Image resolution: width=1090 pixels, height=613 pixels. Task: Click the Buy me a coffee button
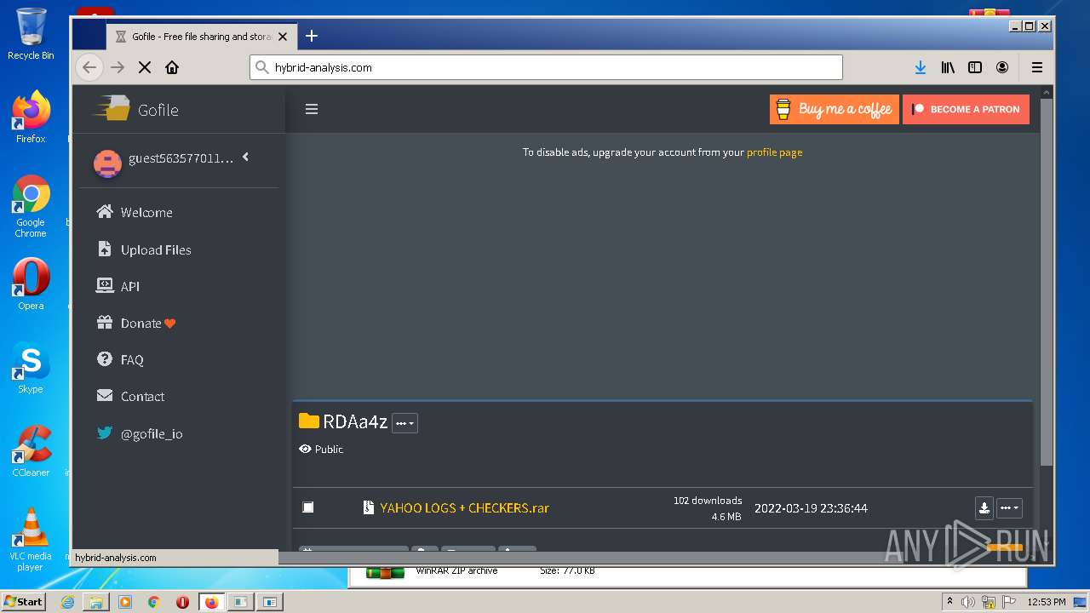pyautogui.click(x=835, y=109)
